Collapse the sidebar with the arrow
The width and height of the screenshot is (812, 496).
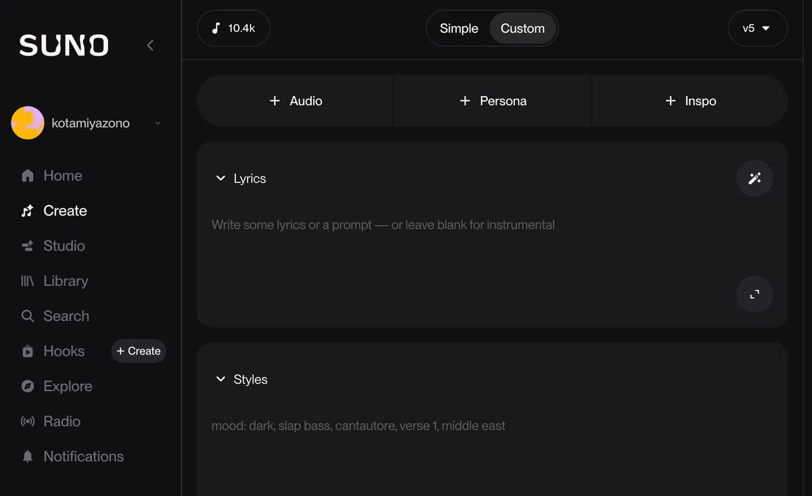(x=150, y=45)
